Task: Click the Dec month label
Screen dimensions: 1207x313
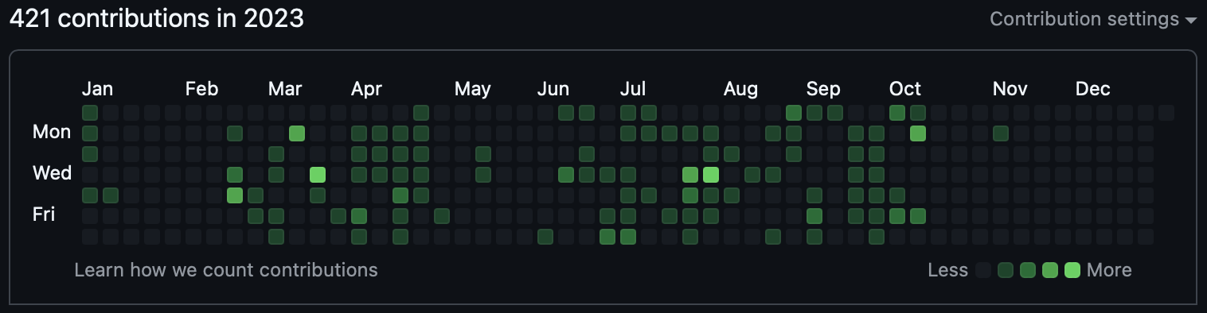Action: (1093, 88)
